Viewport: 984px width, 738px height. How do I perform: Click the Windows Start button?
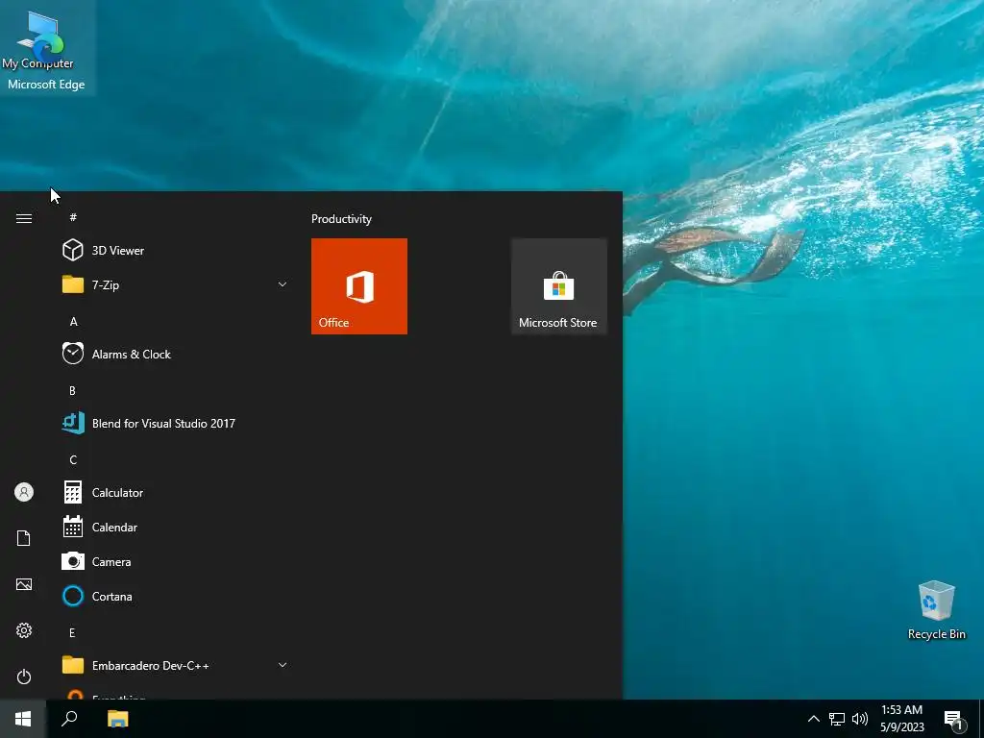tap(23, 719)
